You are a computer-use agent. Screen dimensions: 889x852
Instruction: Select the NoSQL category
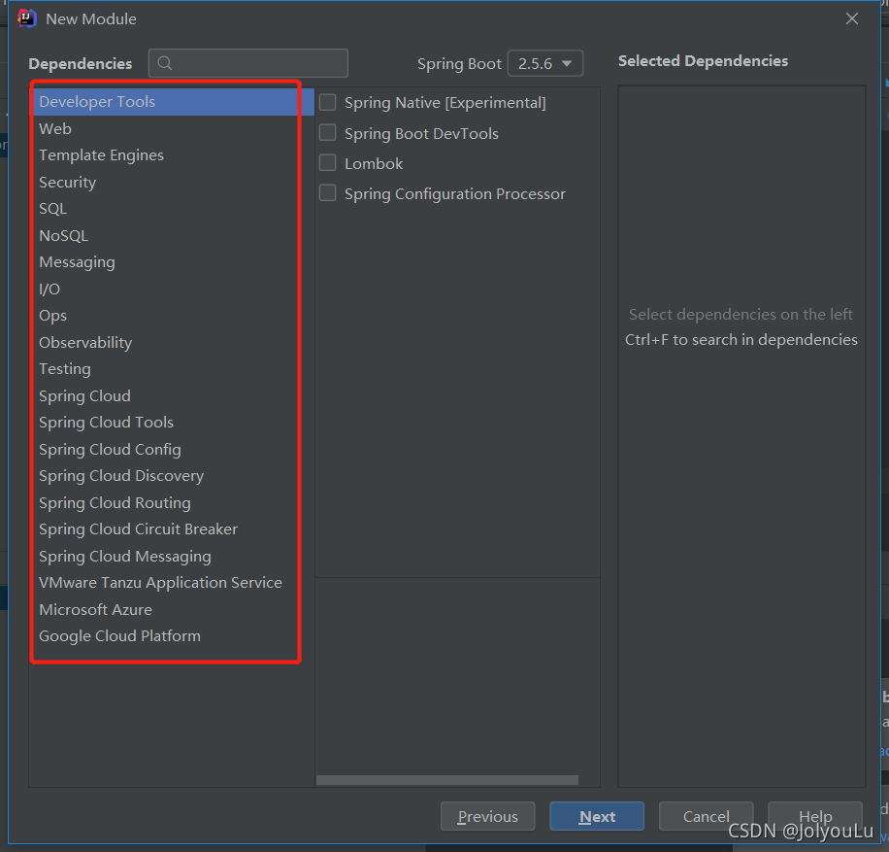pyautogui.click(x=172, y=235)
